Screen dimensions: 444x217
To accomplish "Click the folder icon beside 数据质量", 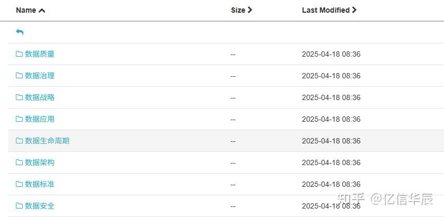I will click(x=19, y=54).
